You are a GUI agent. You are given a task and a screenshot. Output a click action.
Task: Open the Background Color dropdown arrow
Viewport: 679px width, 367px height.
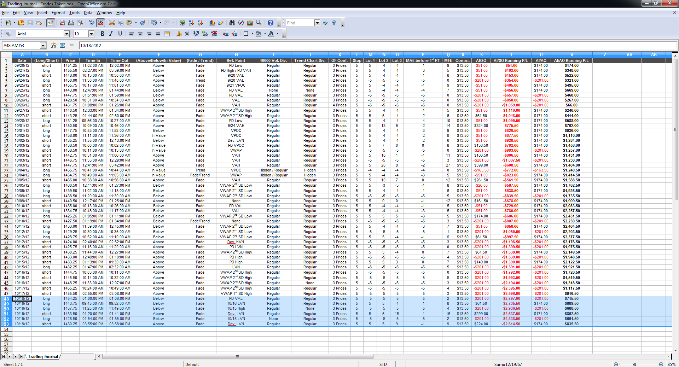(265, 34)
